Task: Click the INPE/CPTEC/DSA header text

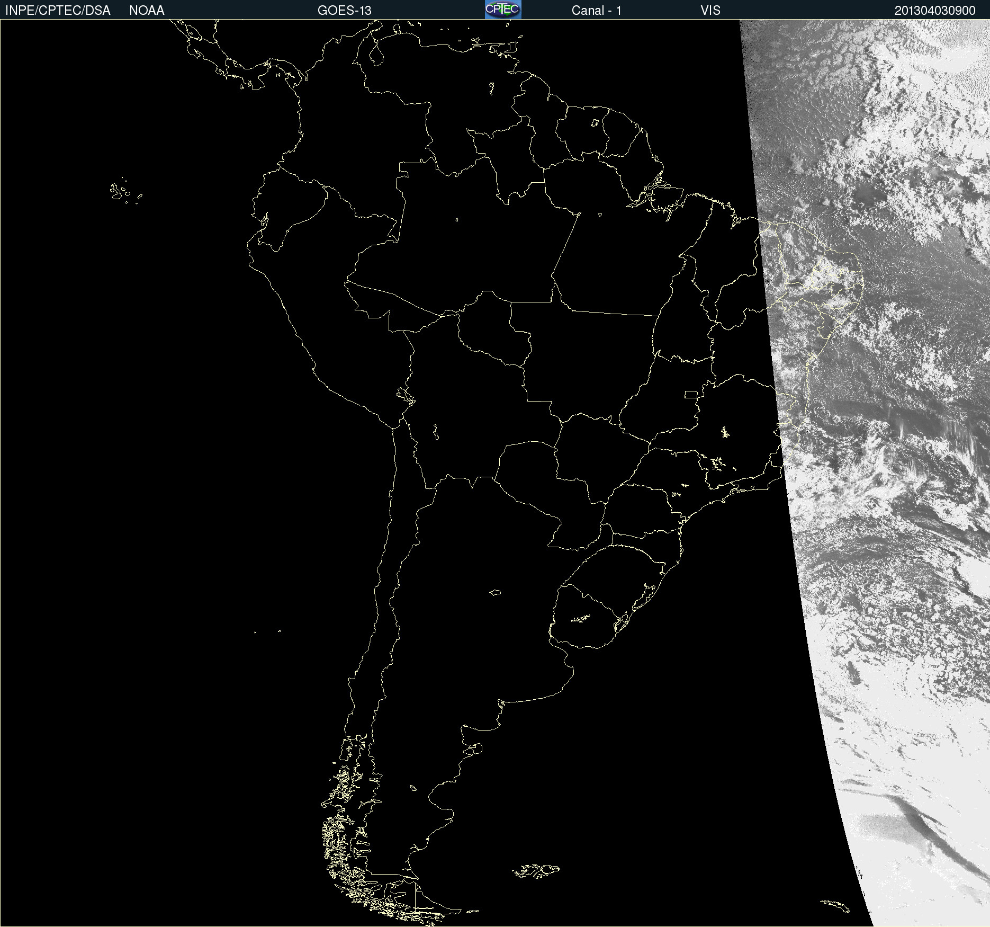Action: 58,11
